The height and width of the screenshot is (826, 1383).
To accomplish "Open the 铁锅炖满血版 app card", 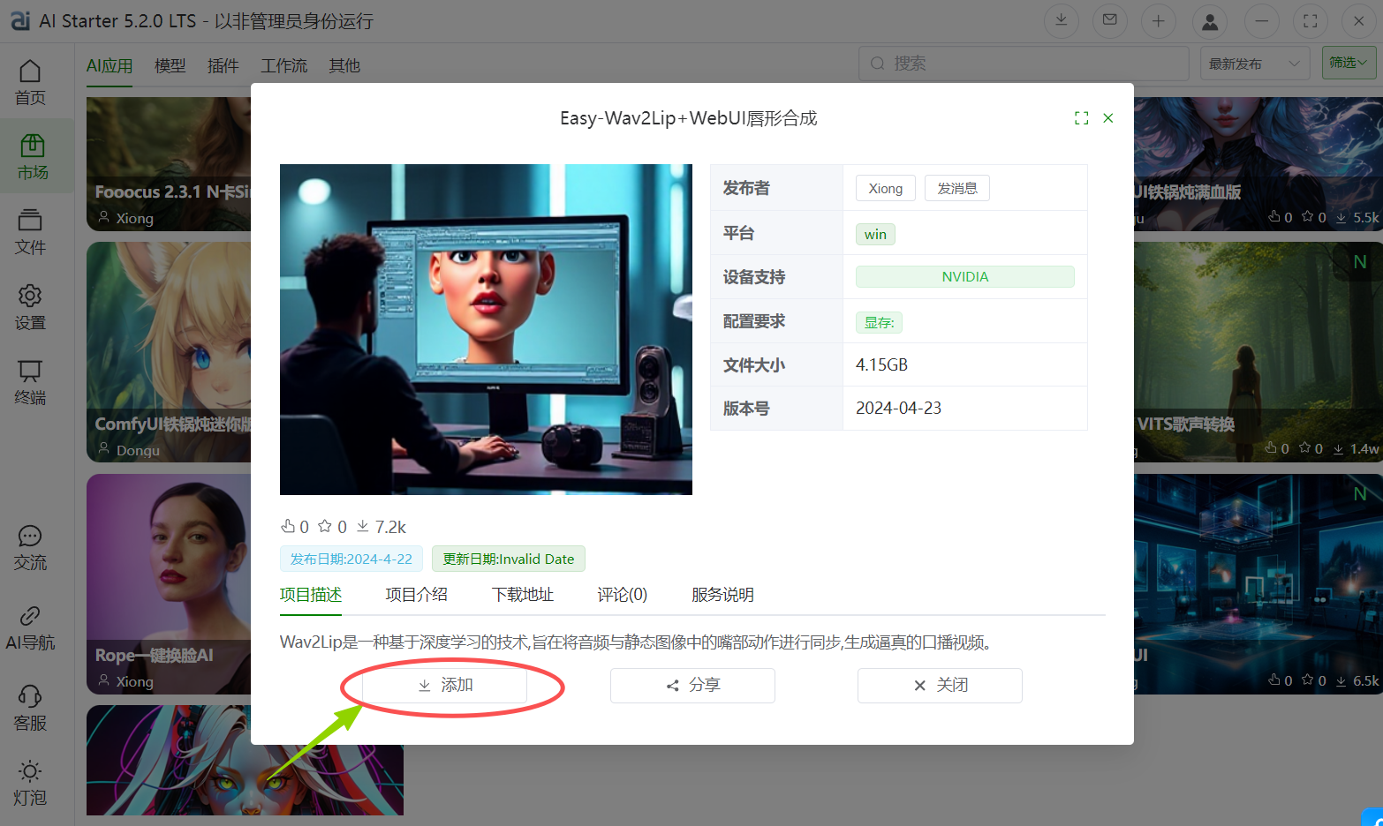I will tap(1258, 164).
